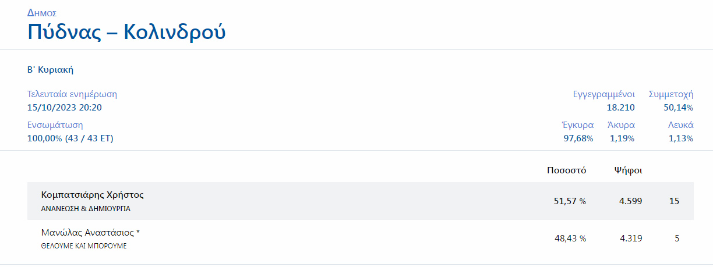Open candidate Μανώλας Αναστάσιος row

90,233
